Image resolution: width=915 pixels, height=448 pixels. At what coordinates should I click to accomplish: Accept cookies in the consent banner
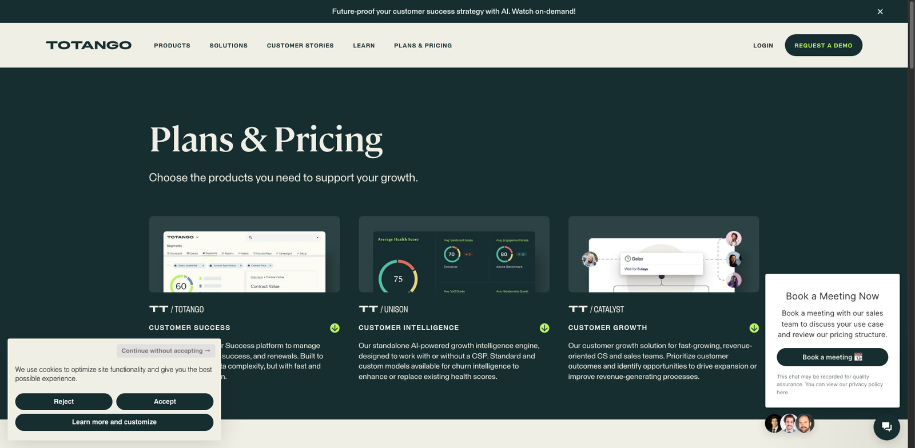tap(165, 402)
